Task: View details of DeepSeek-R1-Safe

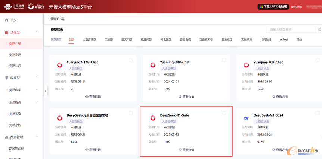Action: click(186, 150)
